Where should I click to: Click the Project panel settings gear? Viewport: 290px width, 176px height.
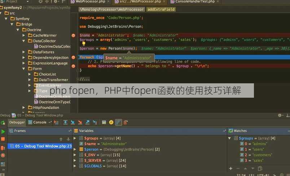click(56, 2)
